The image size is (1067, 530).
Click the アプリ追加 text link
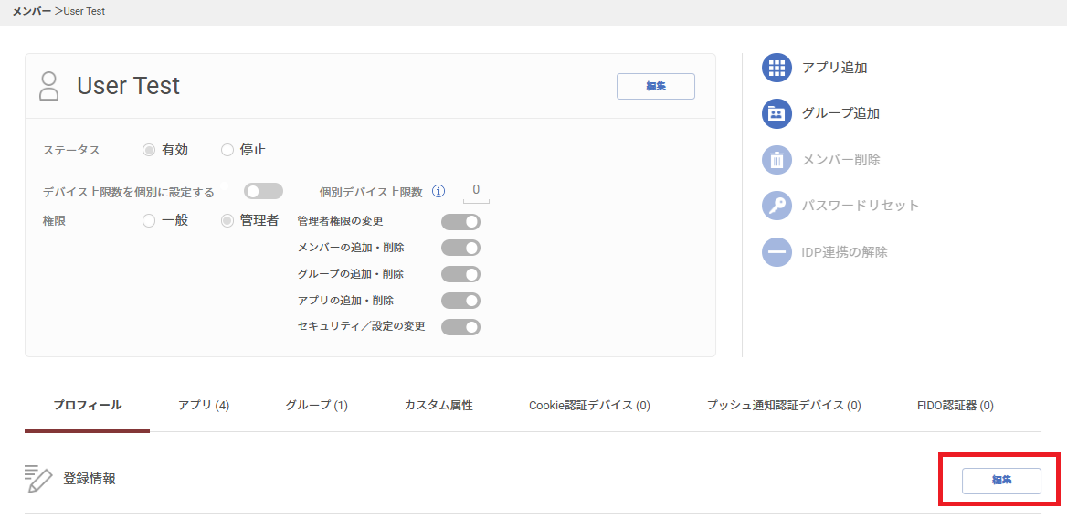pos(834,68)
